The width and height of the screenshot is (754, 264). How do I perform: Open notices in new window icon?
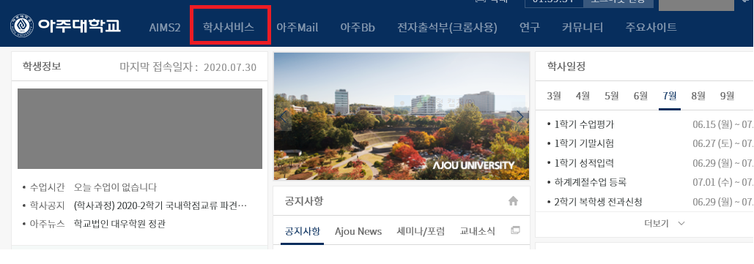(x=515, y=230)
